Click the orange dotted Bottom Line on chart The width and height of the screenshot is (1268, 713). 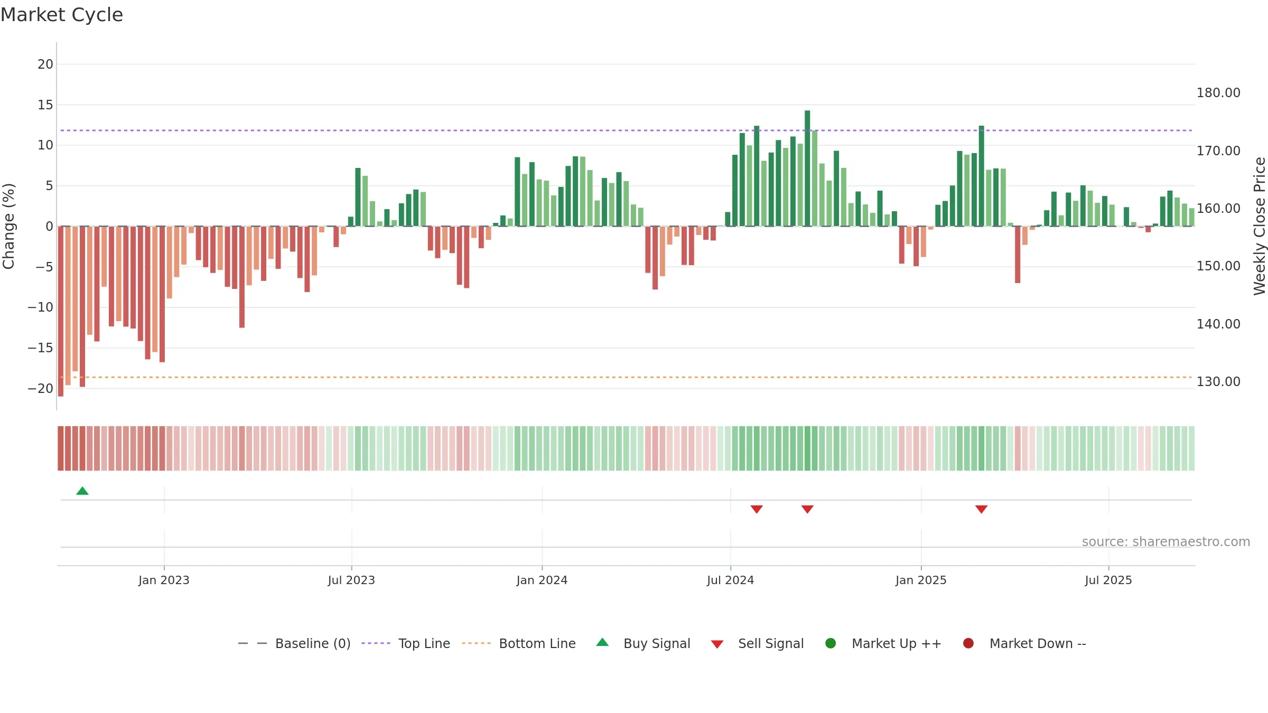tap(626, 377)
